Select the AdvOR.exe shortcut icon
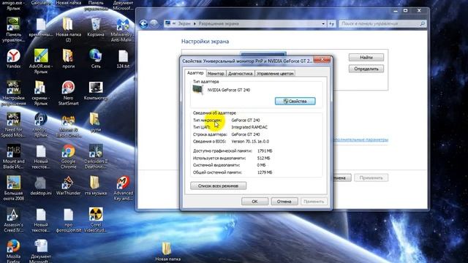 point(41,61)
